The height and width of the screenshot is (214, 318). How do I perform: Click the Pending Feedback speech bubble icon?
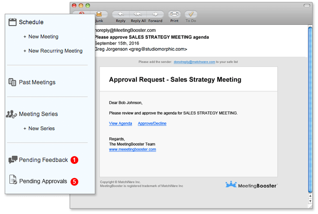[x=13, y=160]
